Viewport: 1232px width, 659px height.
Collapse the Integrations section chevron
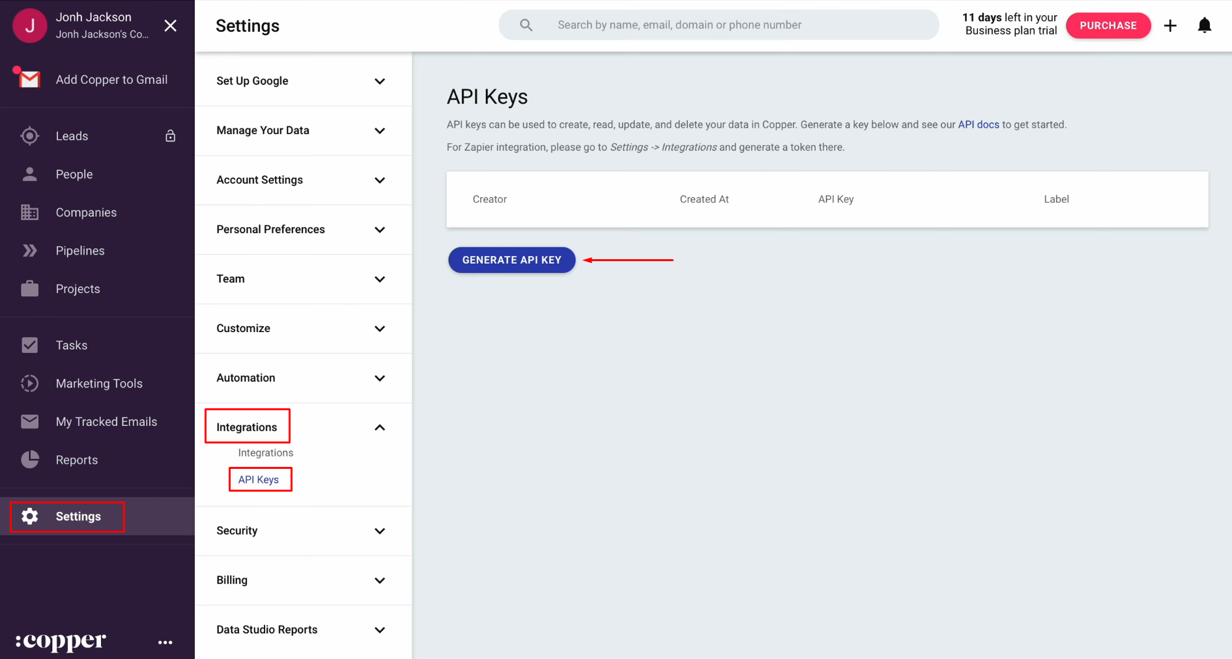coord(380,428)
